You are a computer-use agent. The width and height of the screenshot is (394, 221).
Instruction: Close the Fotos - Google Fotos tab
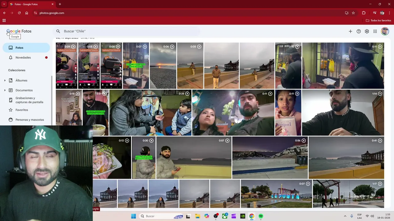click(x=52, y=4)
